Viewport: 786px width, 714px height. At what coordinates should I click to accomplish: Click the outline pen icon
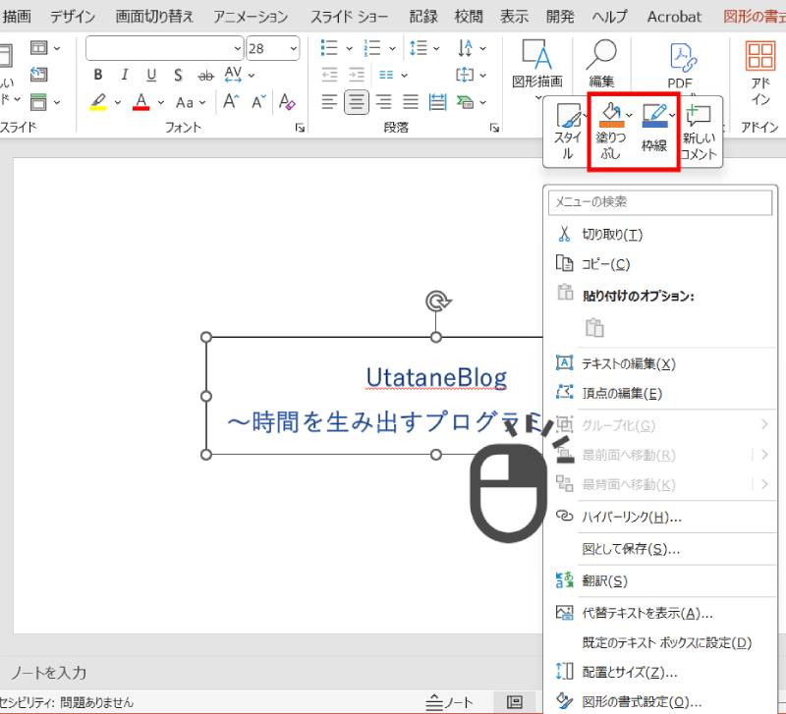tap(654, 116)
